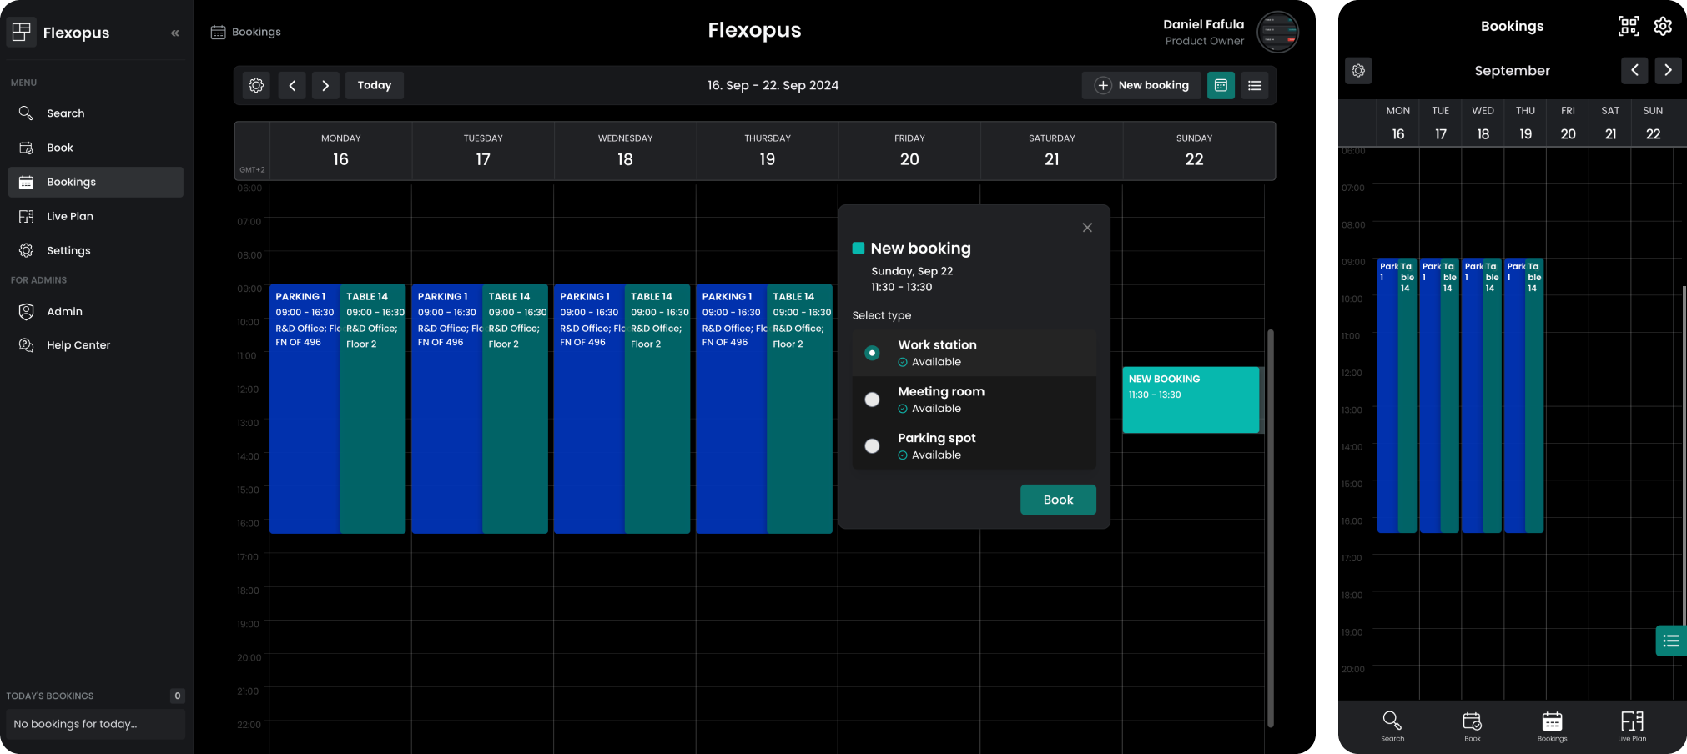
Task: Open mobile panel settings gear icon
Action: point(1663,26)
